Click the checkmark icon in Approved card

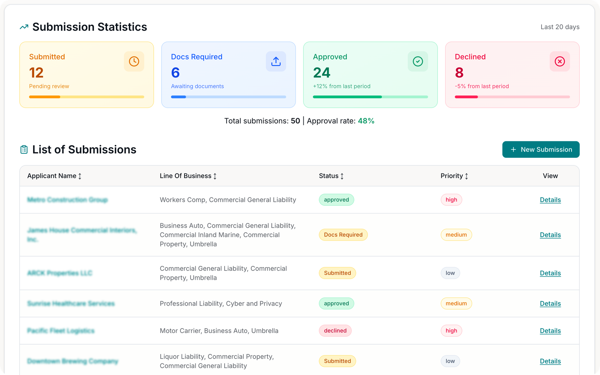tap(418, 61)
